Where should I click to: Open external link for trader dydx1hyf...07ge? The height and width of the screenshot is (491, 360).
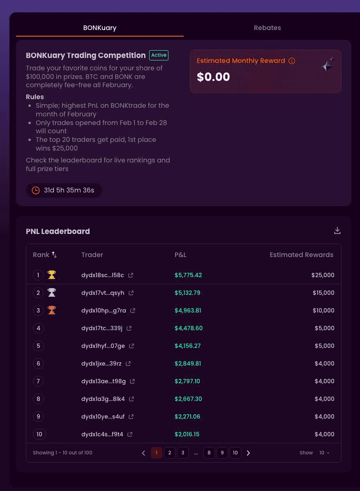(132, 346)
